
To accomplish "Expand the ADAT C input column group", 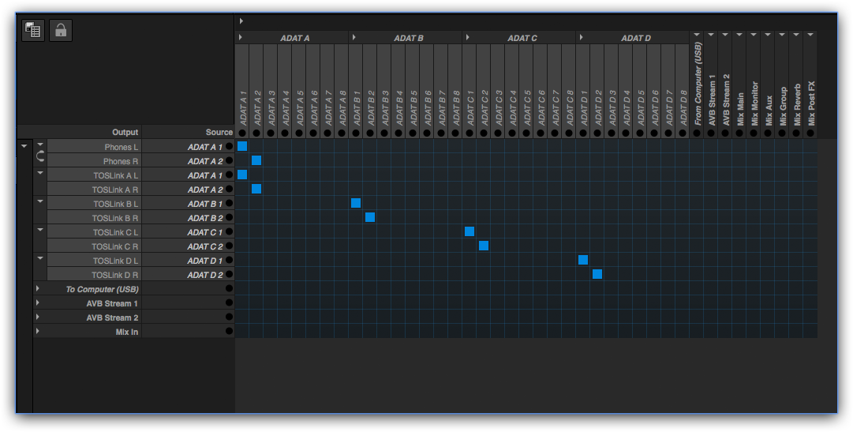I will click(468, 38).
